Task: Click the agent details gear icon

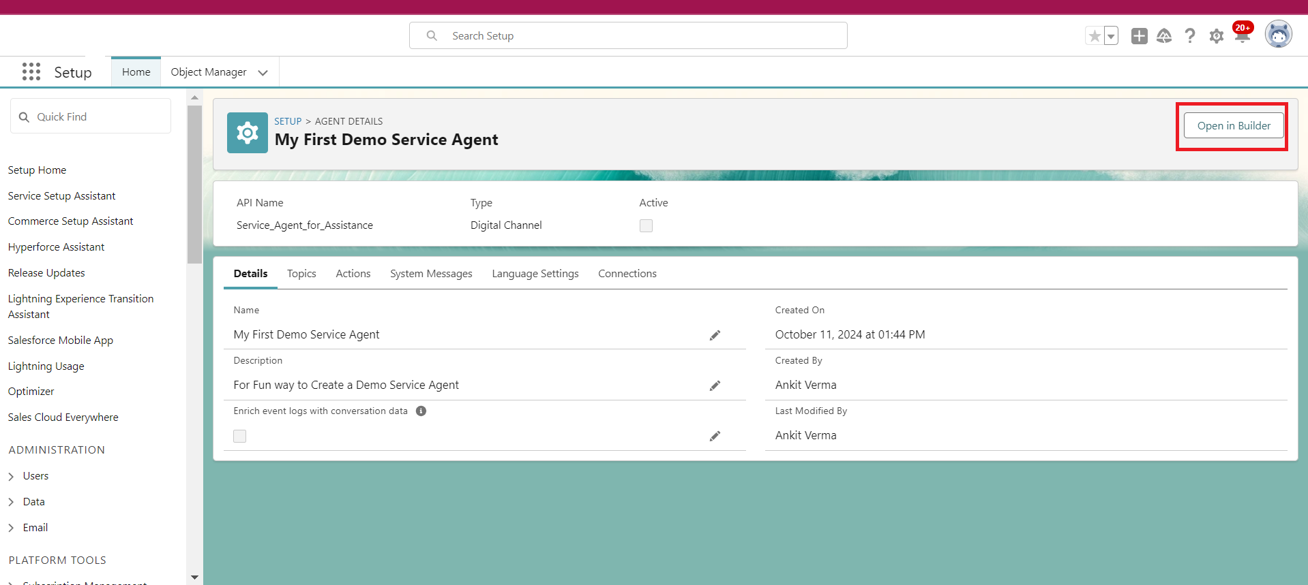Action: [x=248, y=133]
